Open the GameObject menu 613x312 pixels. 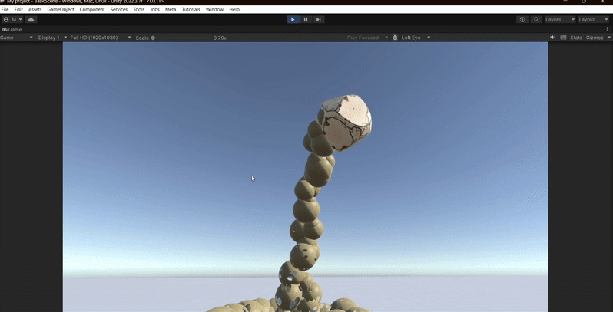61,9
